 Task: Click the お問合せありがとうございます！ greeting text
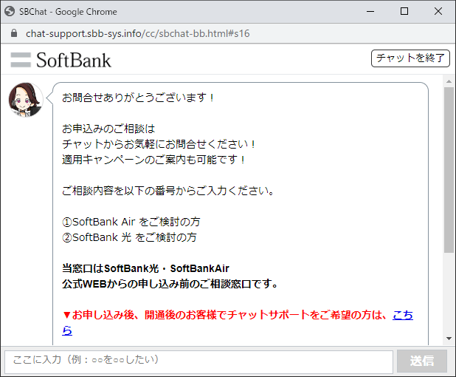(139, 98)
